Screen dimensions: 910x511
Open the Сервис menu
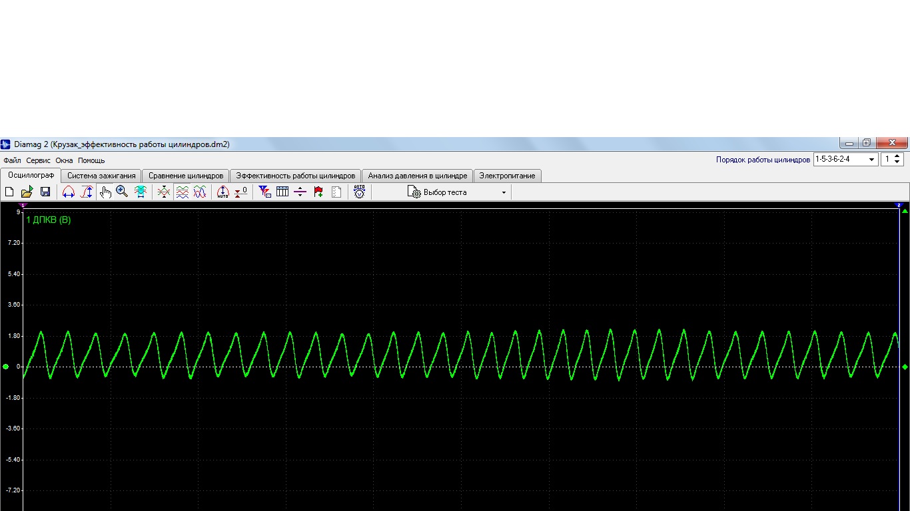tap(39, 160)
